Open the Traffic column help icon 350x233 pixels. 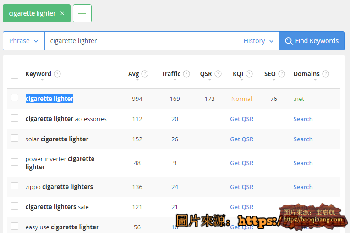[x=186, y=74]
